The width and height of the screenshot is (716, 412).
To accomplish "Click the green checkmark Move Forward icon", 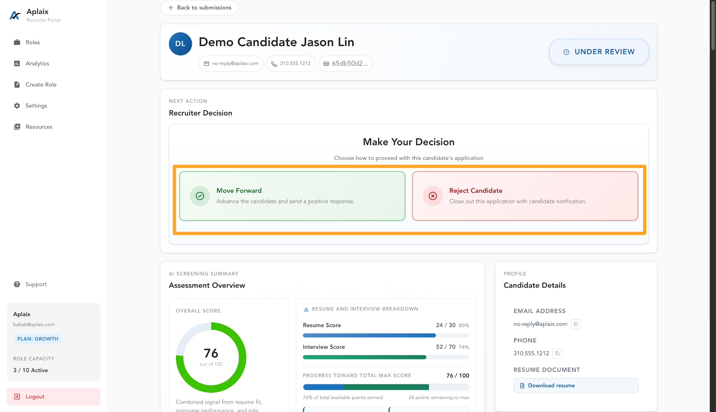I will click(x=200, y=196).
